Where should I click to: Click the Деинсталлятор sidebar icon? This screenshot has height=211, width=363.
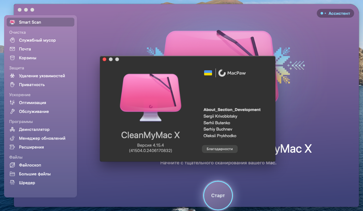[12, 130]
